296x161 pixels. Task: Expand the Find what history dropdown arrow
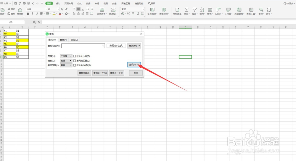point(103,46)
